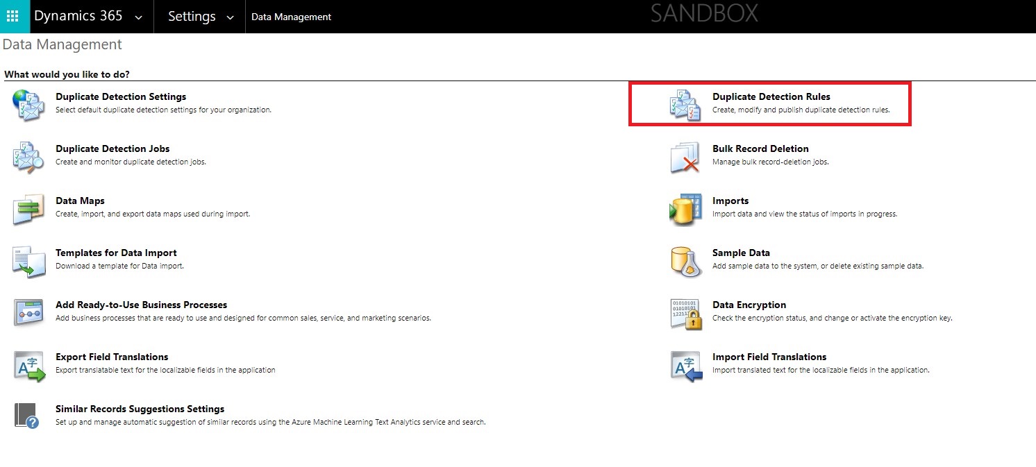Click the Add Ready-to-Use Business Processes icon
This screenshot has width=1036, height=467.
pyautogui.click(x=28, y=314)
